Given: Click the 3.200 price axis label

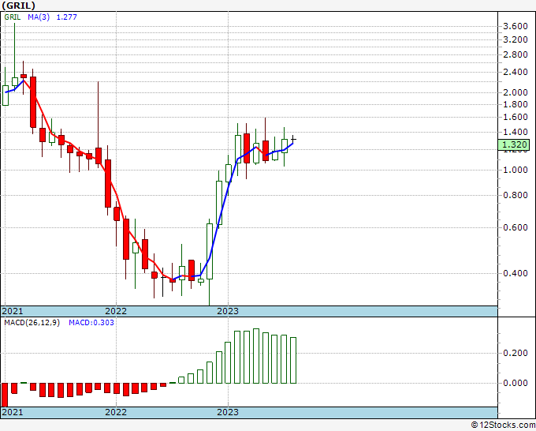Looking at the screenshot, I should (516, 39).
